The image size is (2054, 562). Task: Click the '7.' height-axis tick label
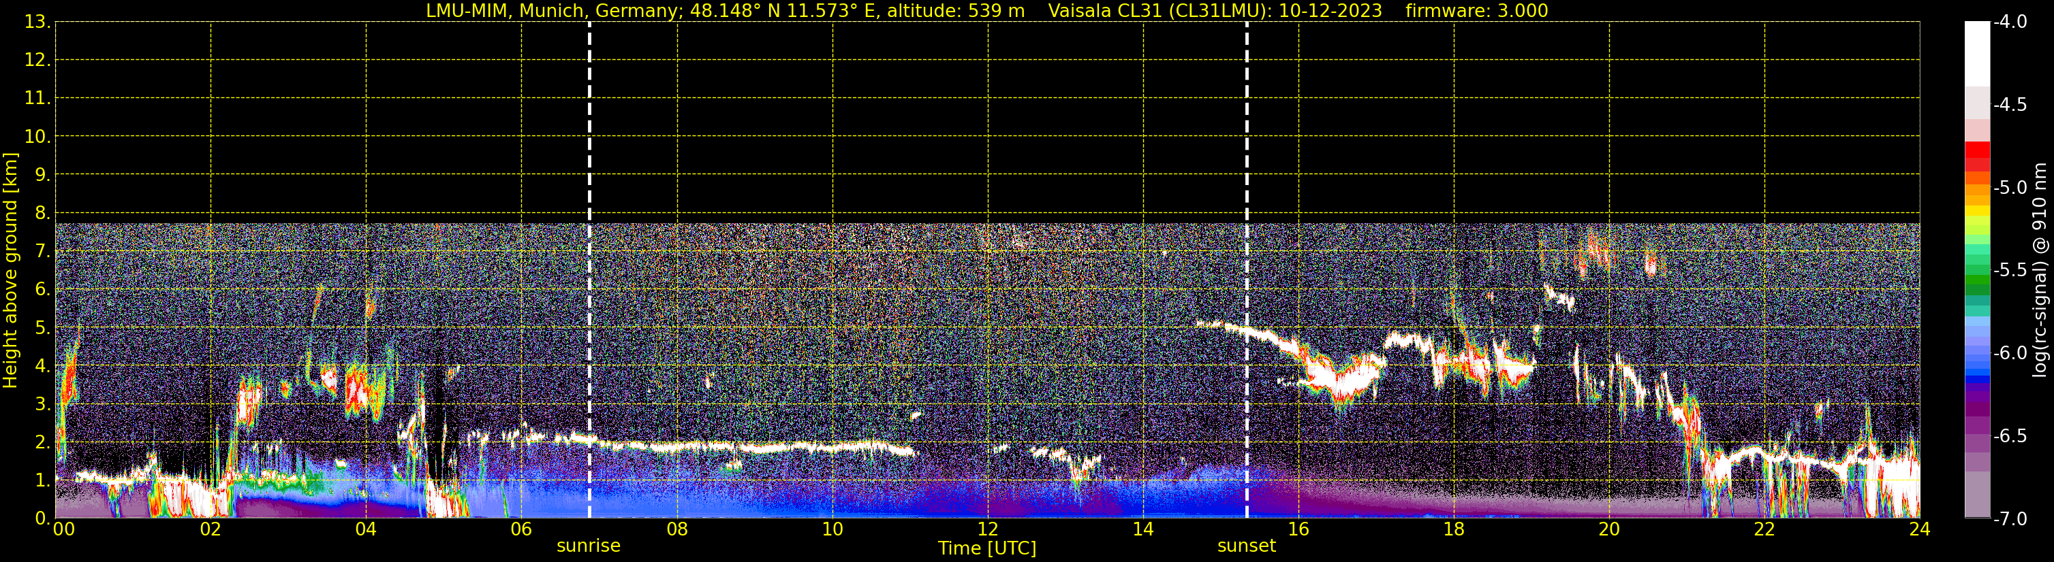(43, 252)
